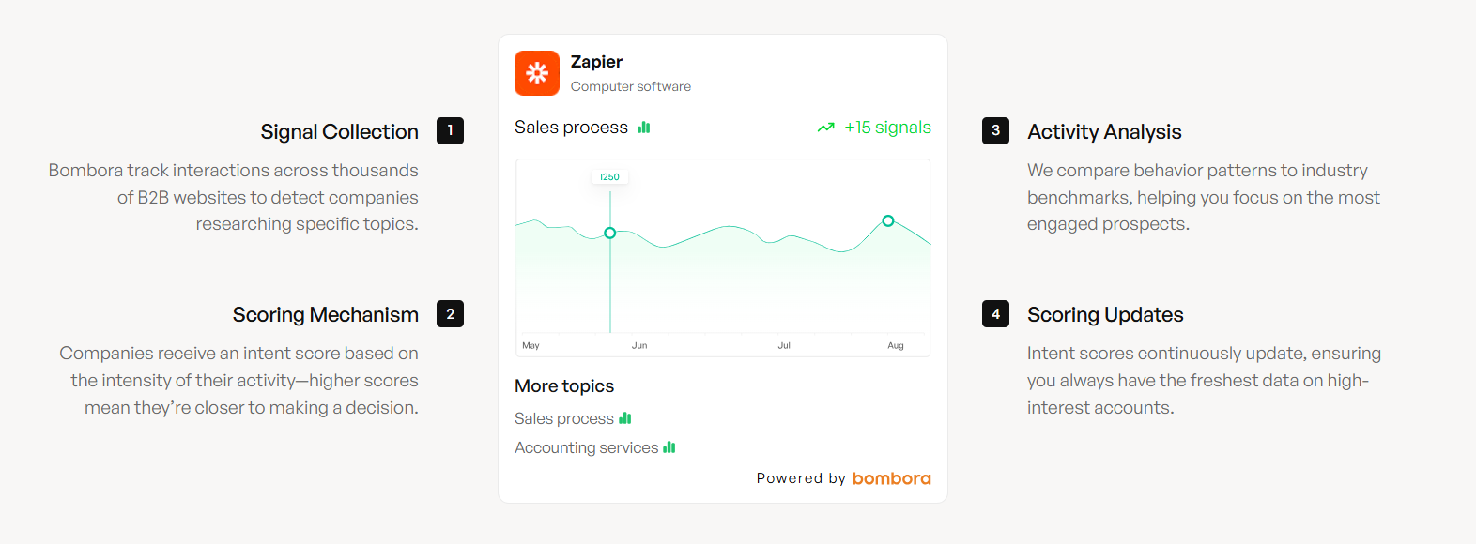Click the number 2 badge icon
Screen dimensions: 1476x544
pyautogui.click(x=451, y=314)
